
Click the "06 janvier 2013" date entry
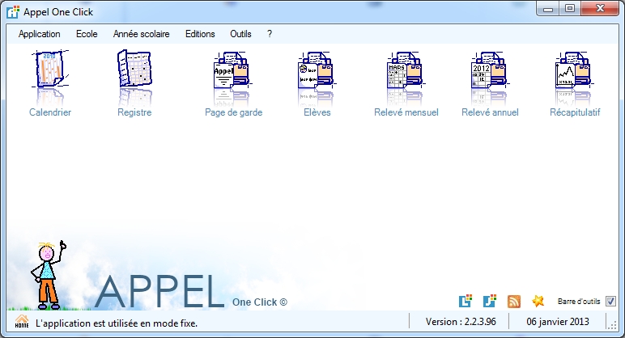pos(558,322)
